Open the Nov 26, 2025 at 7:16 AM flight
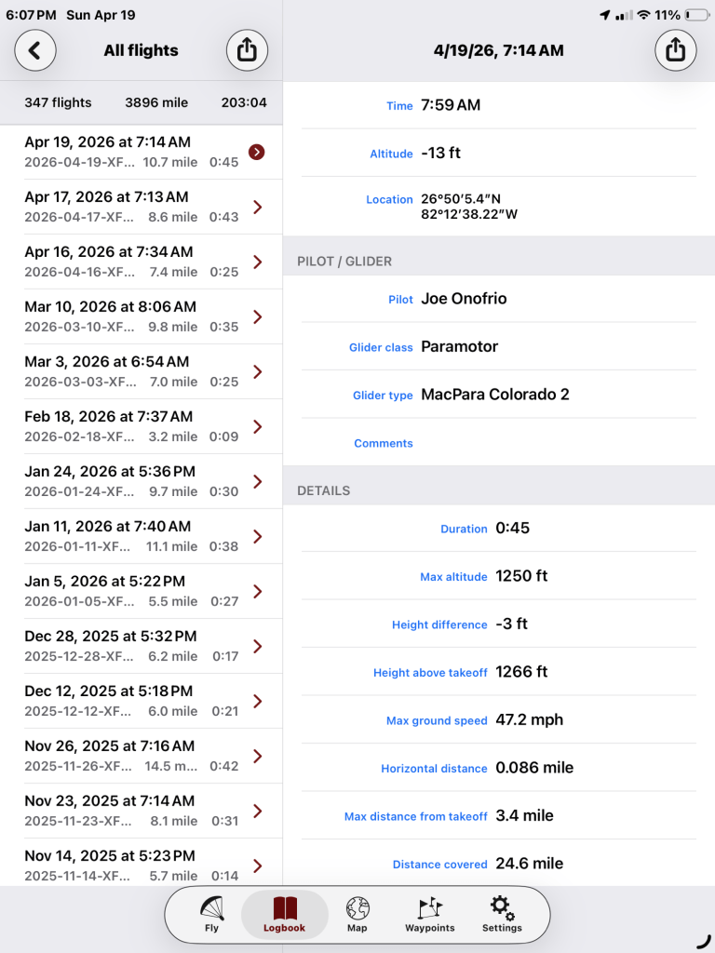Viewport: 715px width, 953px height. pyautogui.click(x=130, y=756)
